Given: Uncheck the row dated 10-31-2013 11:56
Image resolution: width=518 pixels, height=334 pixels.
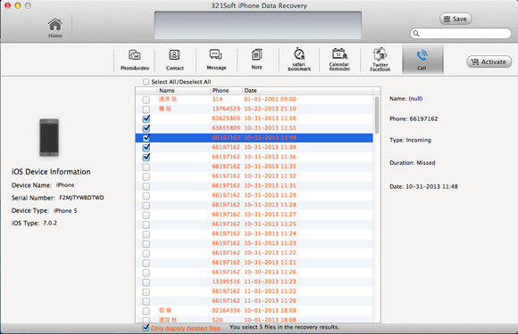Looking at the screenshot, I should click(146, 118).
